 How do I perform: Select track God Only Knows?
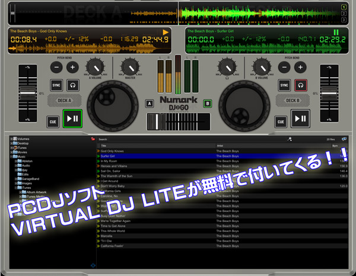[x=223, y=151]
